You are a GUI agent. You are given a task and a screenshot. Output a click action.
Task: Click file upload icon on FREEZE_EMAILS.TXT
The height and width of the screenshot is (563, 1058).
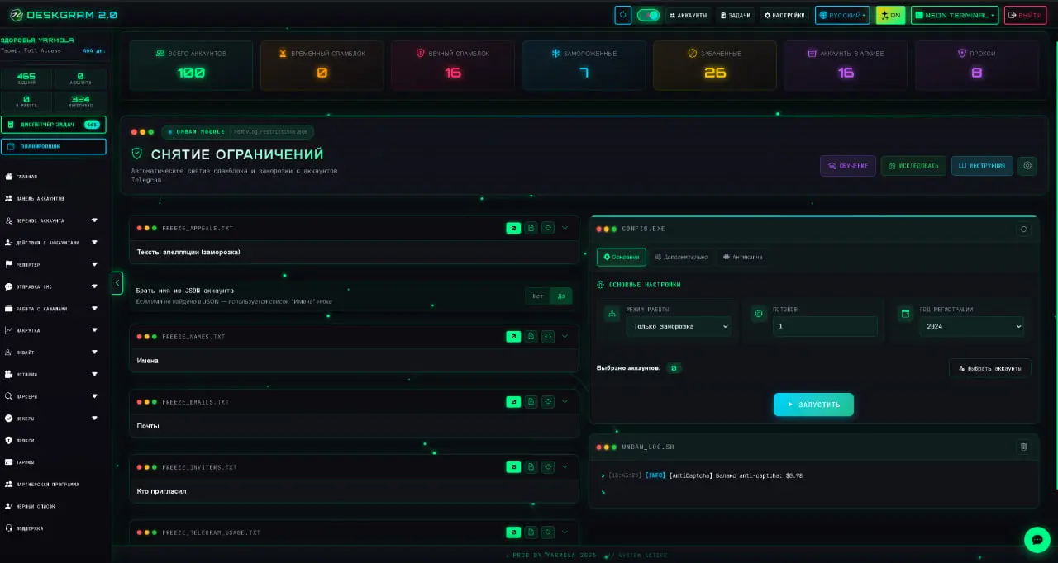point(531,402)
